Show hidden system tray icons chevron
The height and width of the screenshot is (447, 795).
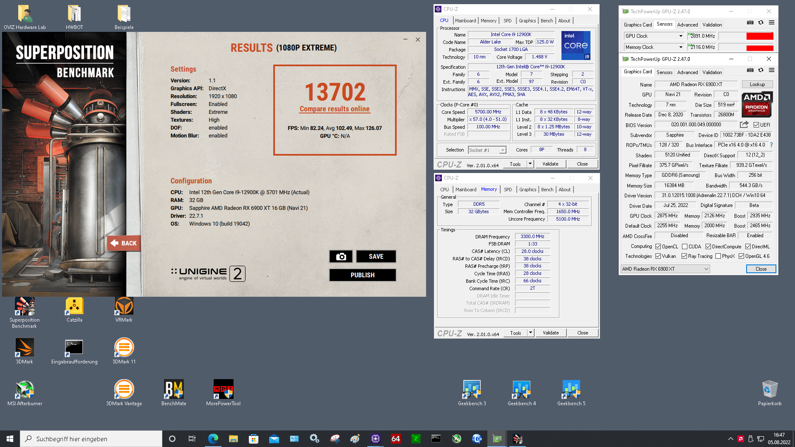[x=730, y=439]
